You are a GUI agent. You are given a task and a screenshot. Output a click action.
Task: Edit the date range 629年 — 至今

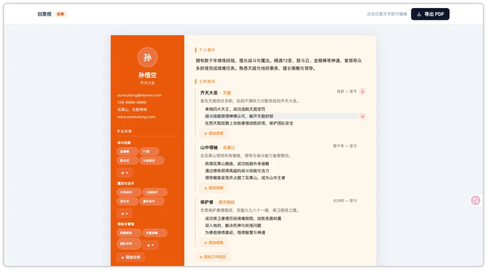point(345,200)
